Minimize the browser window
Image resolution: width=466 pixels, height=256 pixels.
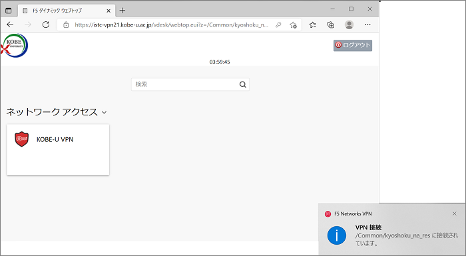tap(333, 9)
